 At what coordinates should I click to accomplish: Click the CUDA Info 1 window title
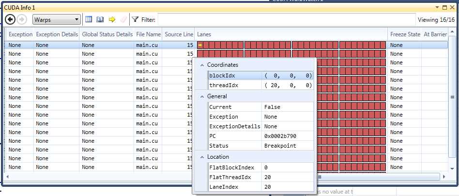tap(19, 7)
